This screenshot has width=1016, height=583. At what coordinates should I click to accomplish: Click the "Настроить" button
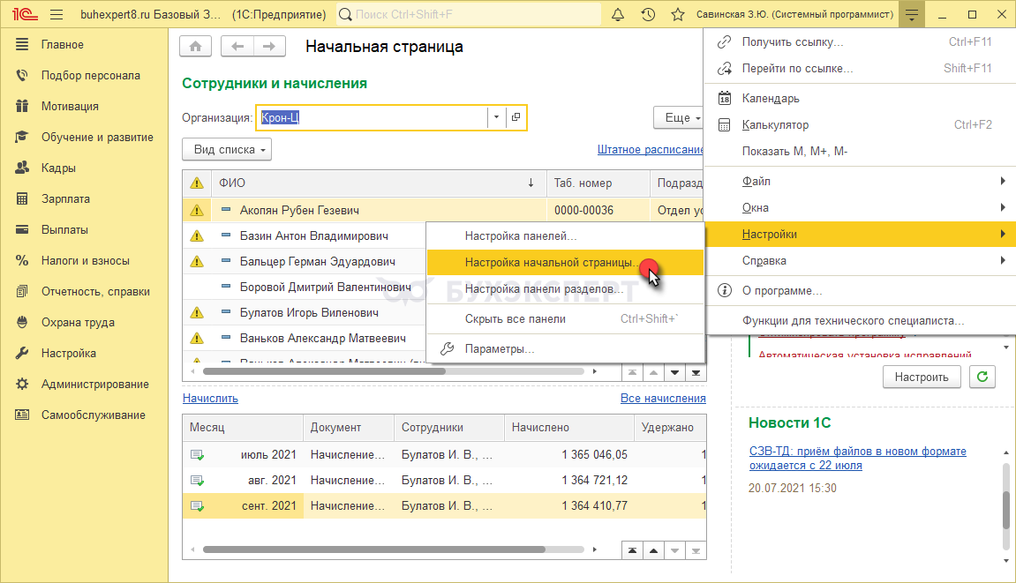click(x=922, y=377)
